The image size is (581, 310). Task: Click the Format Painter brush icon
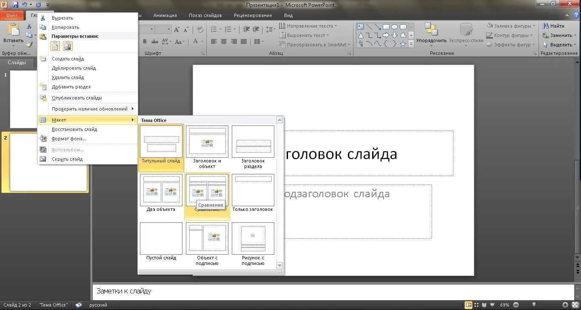[x=29, y=44]
